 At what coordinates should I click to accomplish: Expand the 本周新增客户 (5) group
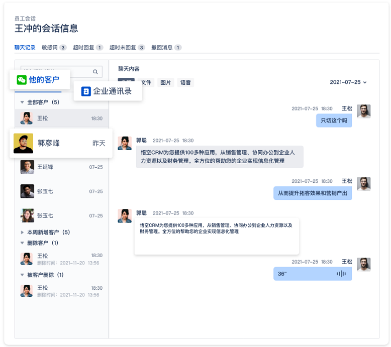(22, 233)
